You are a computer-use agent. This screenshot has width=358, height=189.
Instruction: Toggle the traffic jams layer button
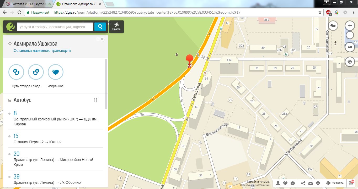[x=333, y=26]
